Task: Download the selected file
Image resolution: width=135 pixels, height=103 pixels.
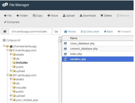Action: click(x=88, y=16)
